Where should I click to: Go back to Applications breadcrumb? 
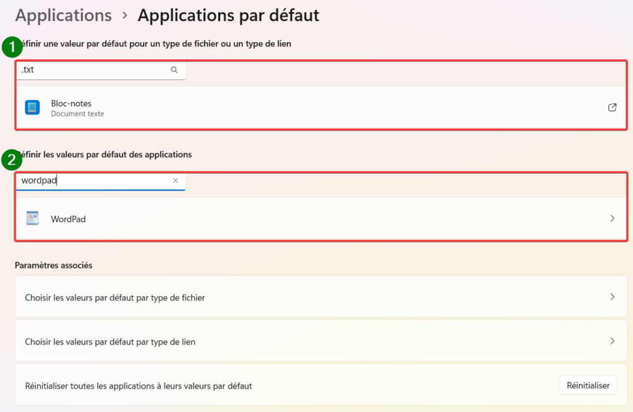pyautogui.click(x=64, y=15)
